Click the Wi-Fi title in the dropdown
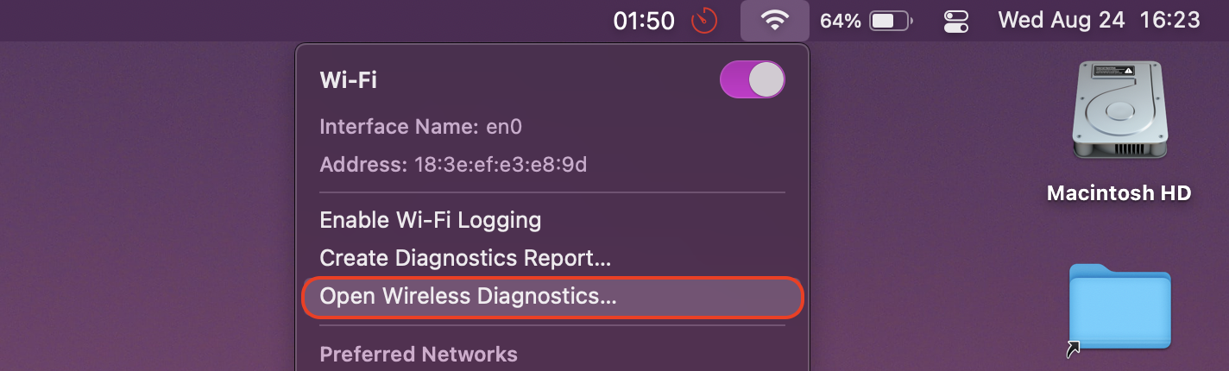This screenshot has width=1229, height=371. tap(349, 80)
